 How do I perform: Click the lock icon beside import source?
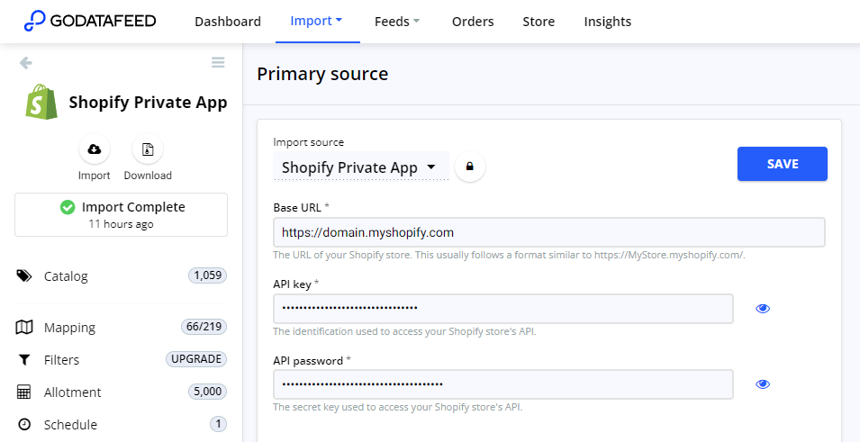(469, 167)
